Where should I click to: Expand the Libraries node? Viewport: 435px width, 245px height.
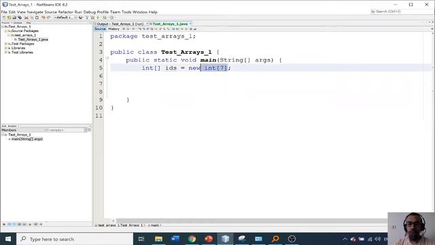5,48
